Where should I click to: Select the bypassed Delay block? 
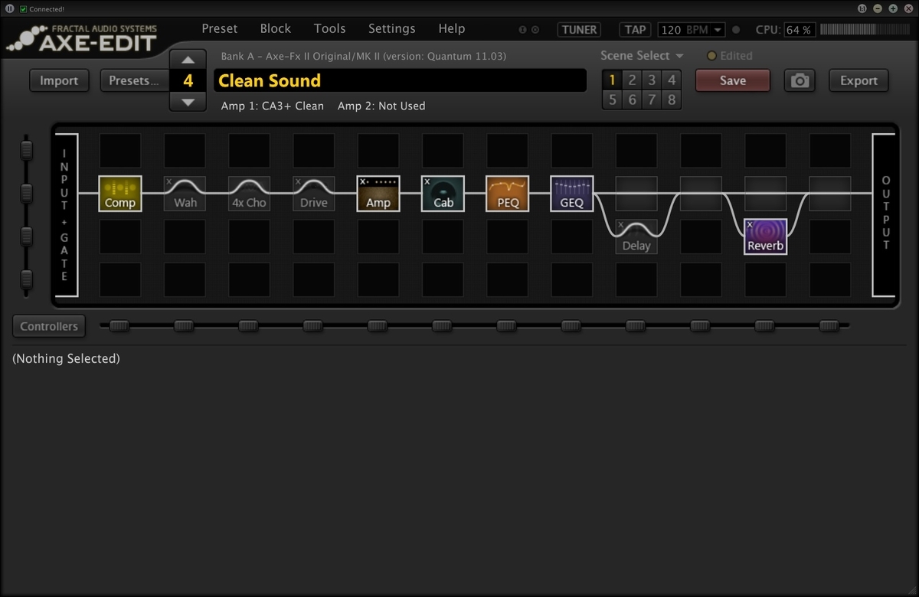(636, 237)
